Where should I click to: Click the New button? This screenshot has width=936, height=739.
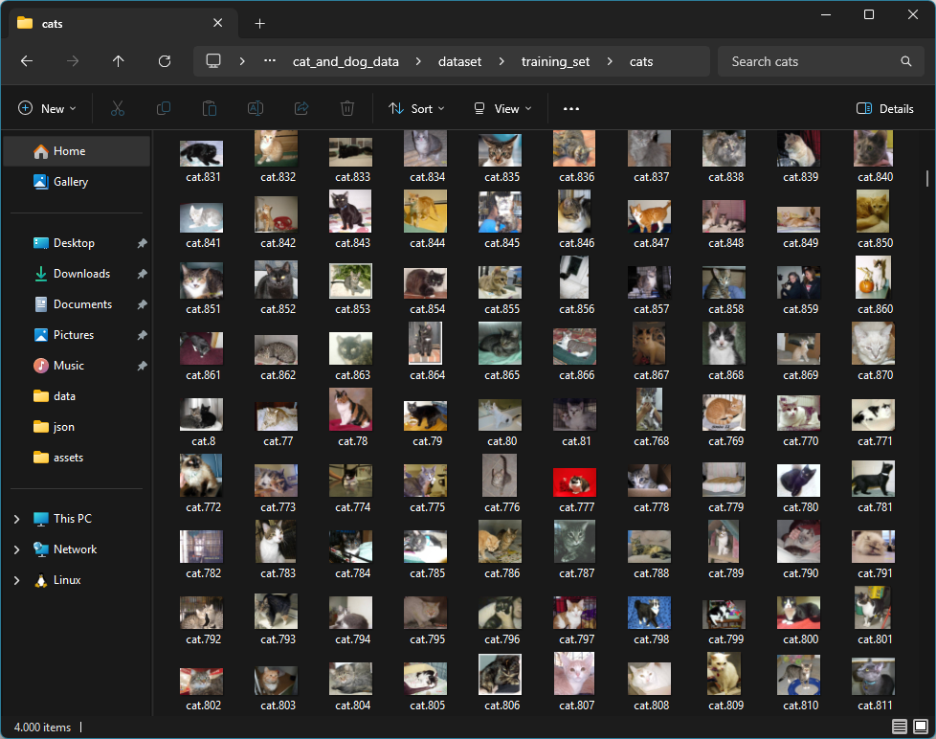coord(47,109)
